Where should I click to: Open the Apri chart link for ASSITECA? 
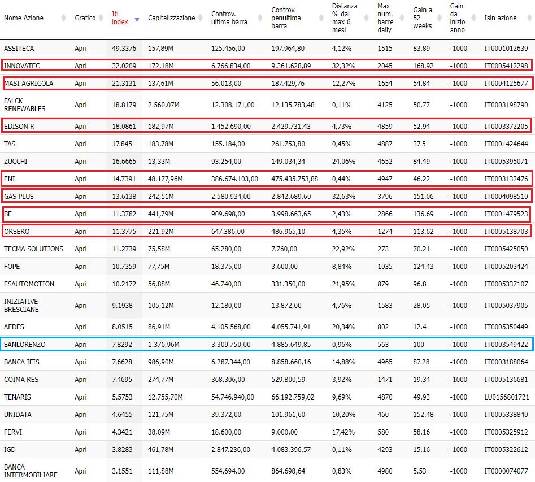[81, 49]
